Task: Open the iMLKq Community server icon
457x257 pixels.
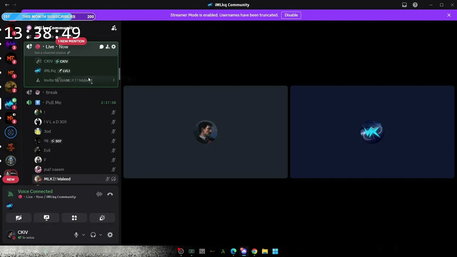Action: coord(11,104)
